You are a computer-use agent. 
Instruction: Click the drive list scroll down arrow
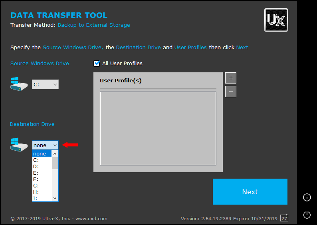click(x=55, y=198)
